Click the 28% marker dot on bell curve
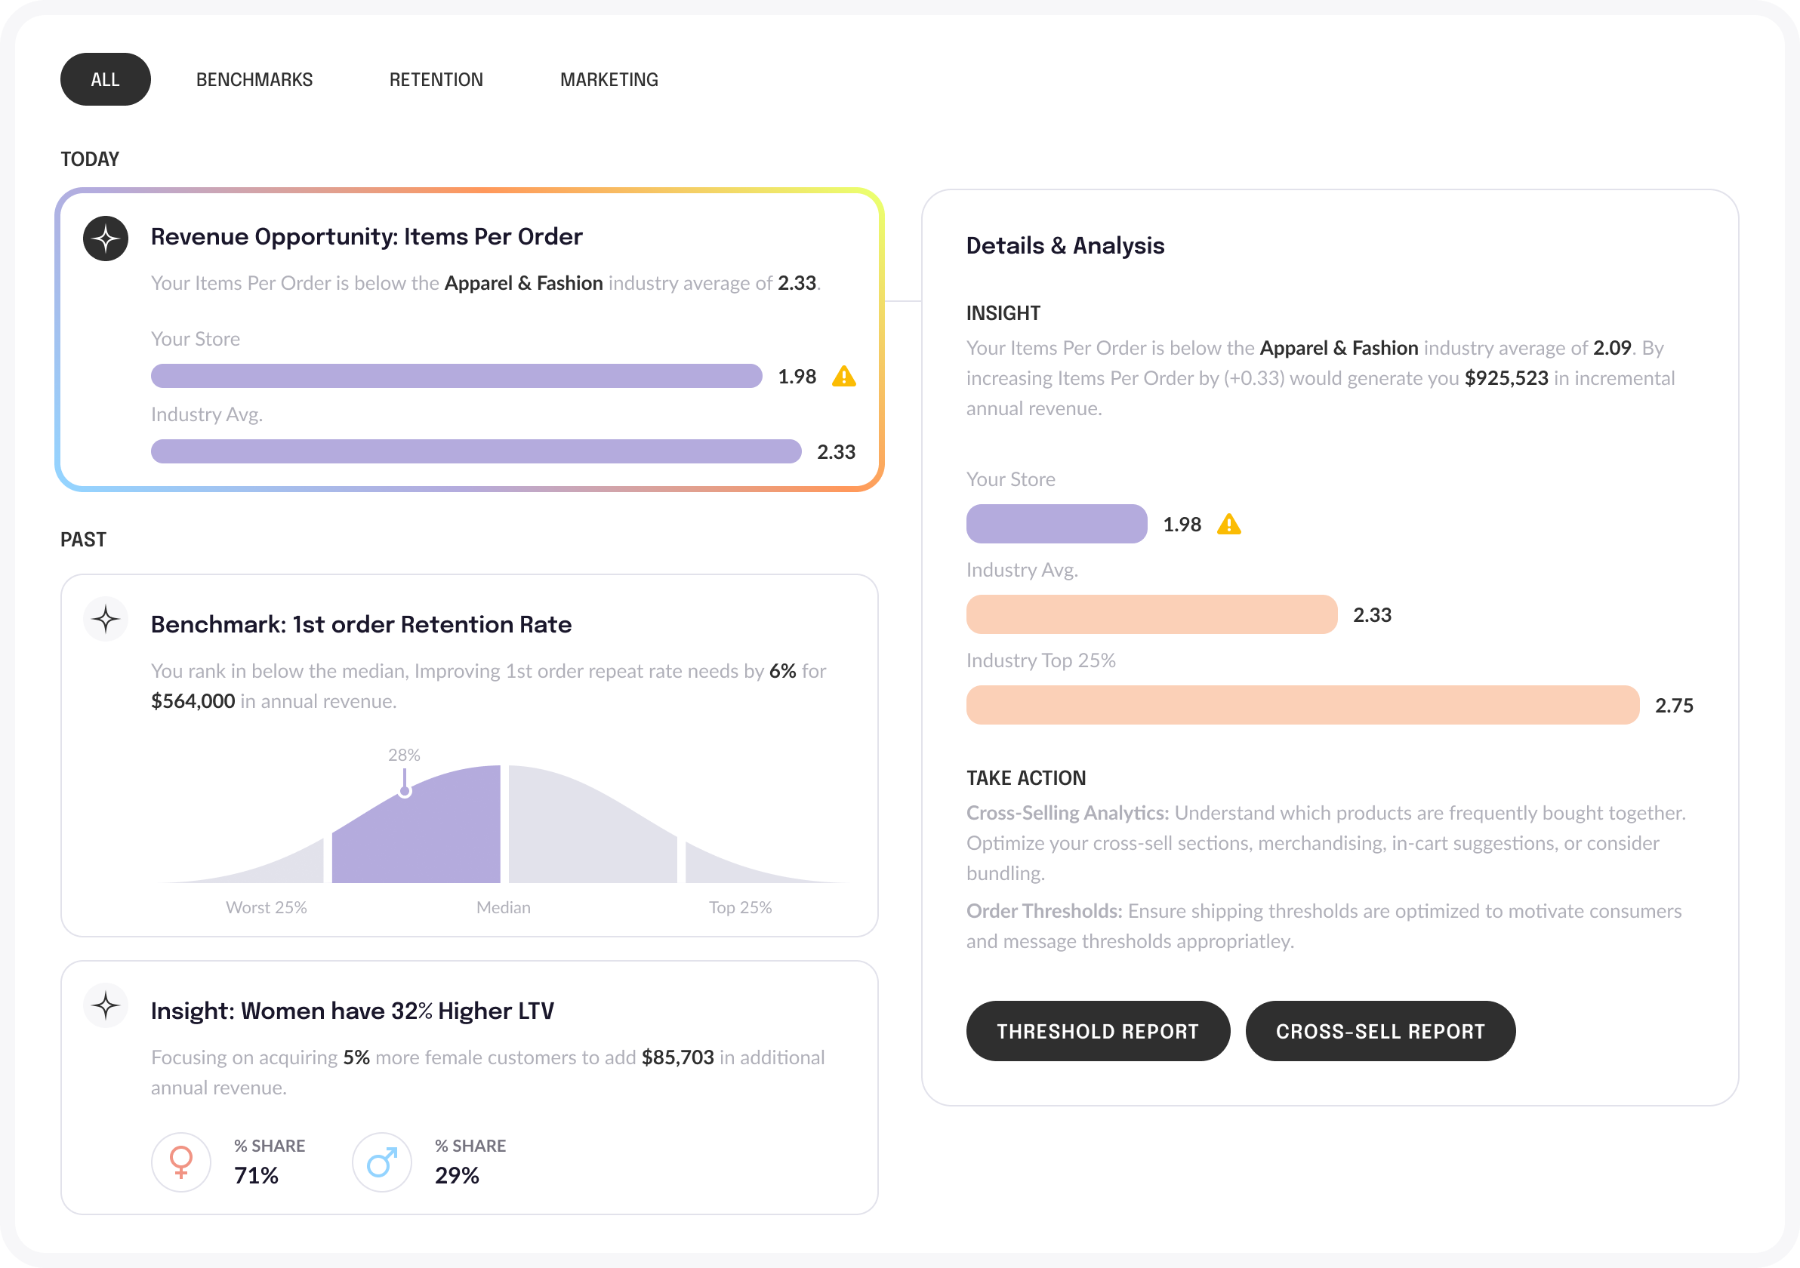Screen dimensions: 1800x1268 [405, 792]
